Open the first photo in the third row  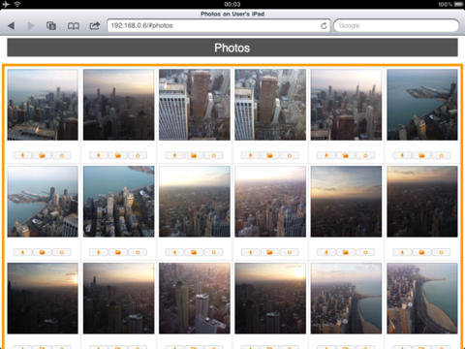(43, 299)
